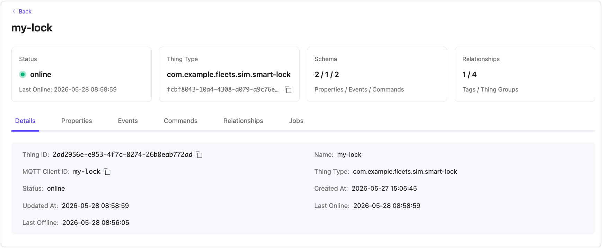This screenshot has width=602, height=248.
Task: Click com.example.fleets.sim.smart-lock in Thing Type card
Action: (x=229, y=74)
